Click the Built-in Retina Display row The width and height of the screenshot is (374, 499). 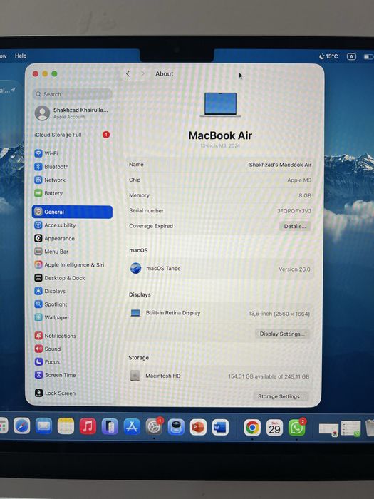coord(220,313)
